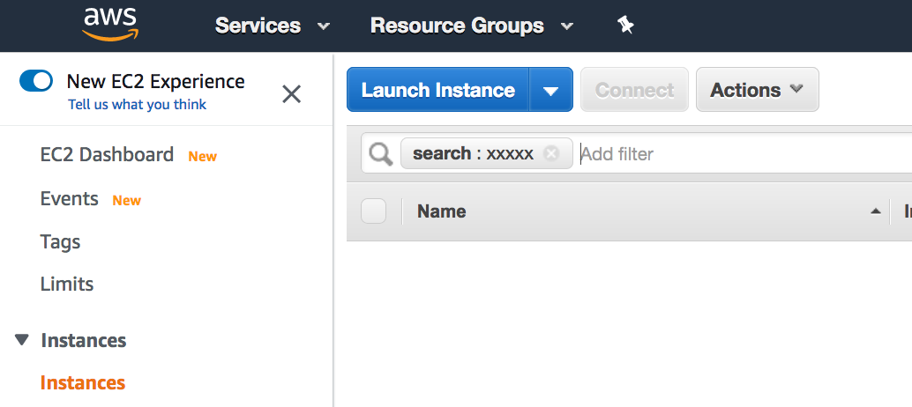Open Launch Instance dropdown arrow
912x407 pixels.
point(550,90)
